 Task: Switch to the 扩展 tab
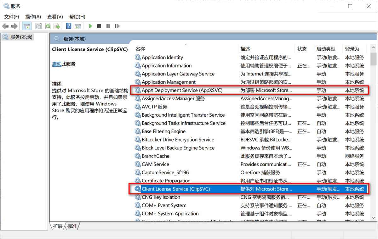point(58,226)
